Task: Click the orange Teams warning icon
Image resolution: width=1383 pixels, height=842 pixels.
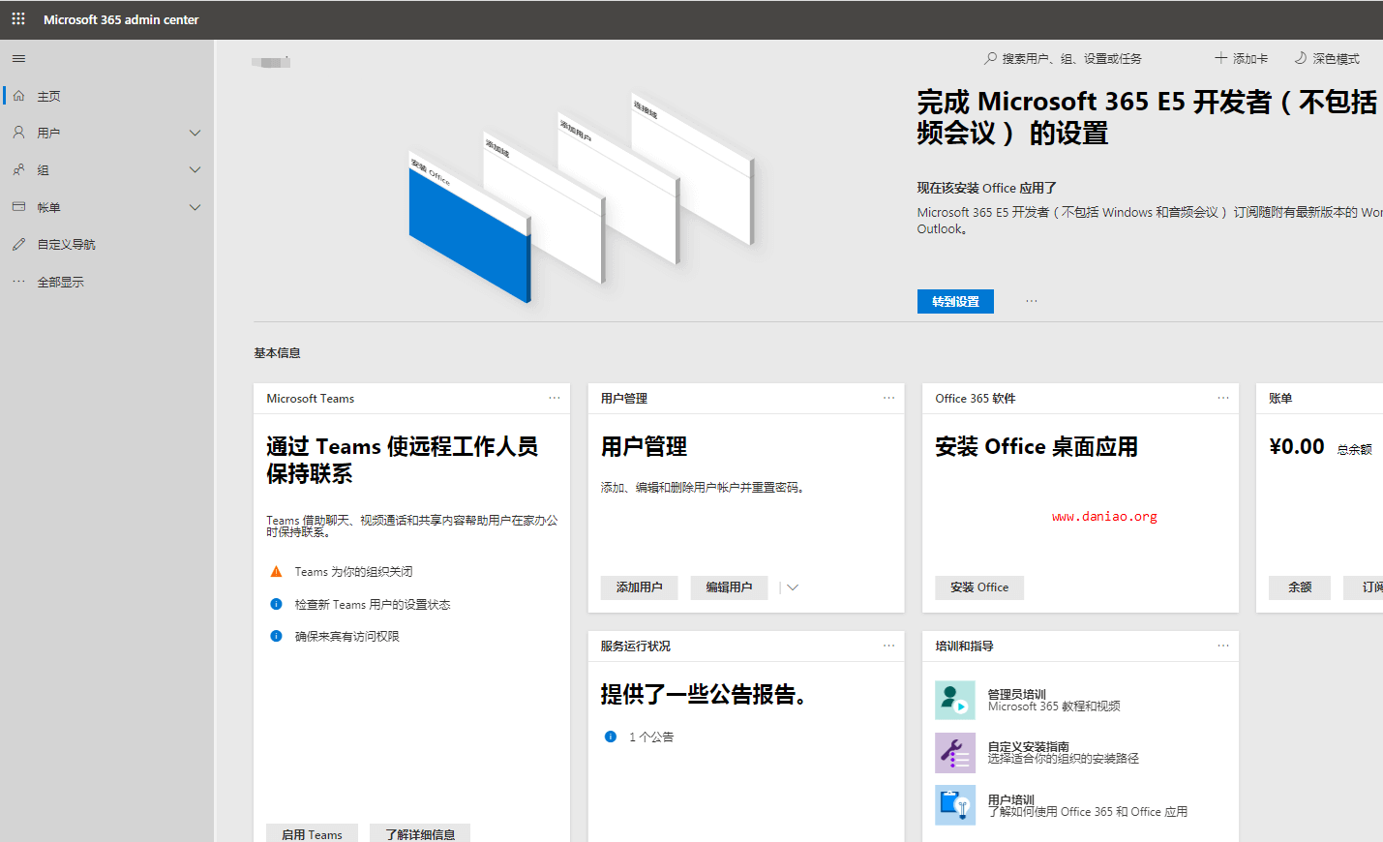Action: pos(276,572)
